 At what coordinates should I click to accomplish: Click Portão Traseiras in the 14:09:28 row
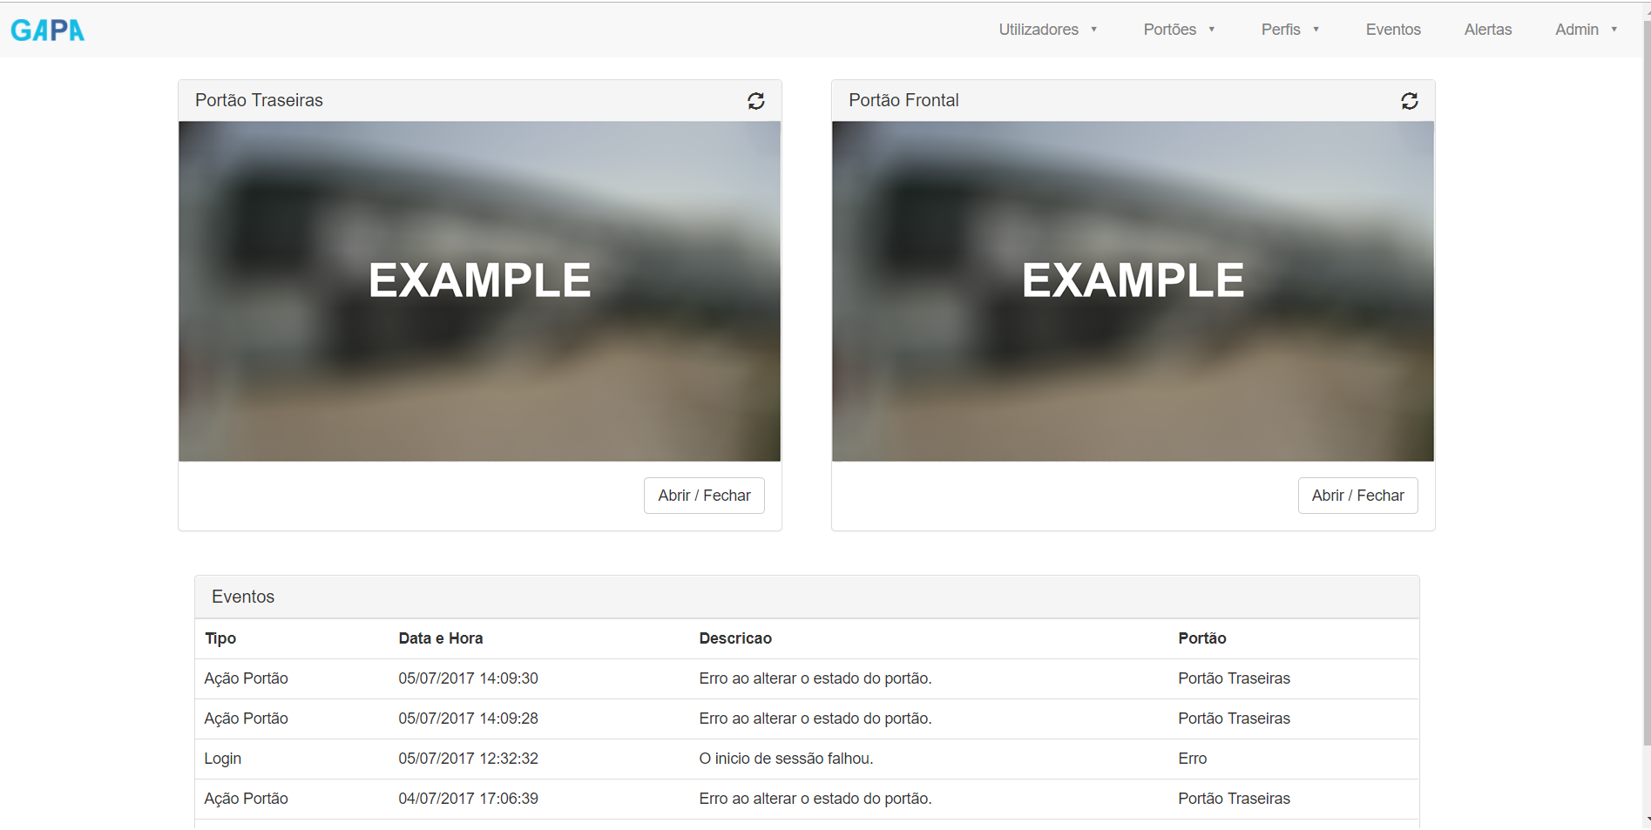pyautogui.click(x=1234, y=719)
